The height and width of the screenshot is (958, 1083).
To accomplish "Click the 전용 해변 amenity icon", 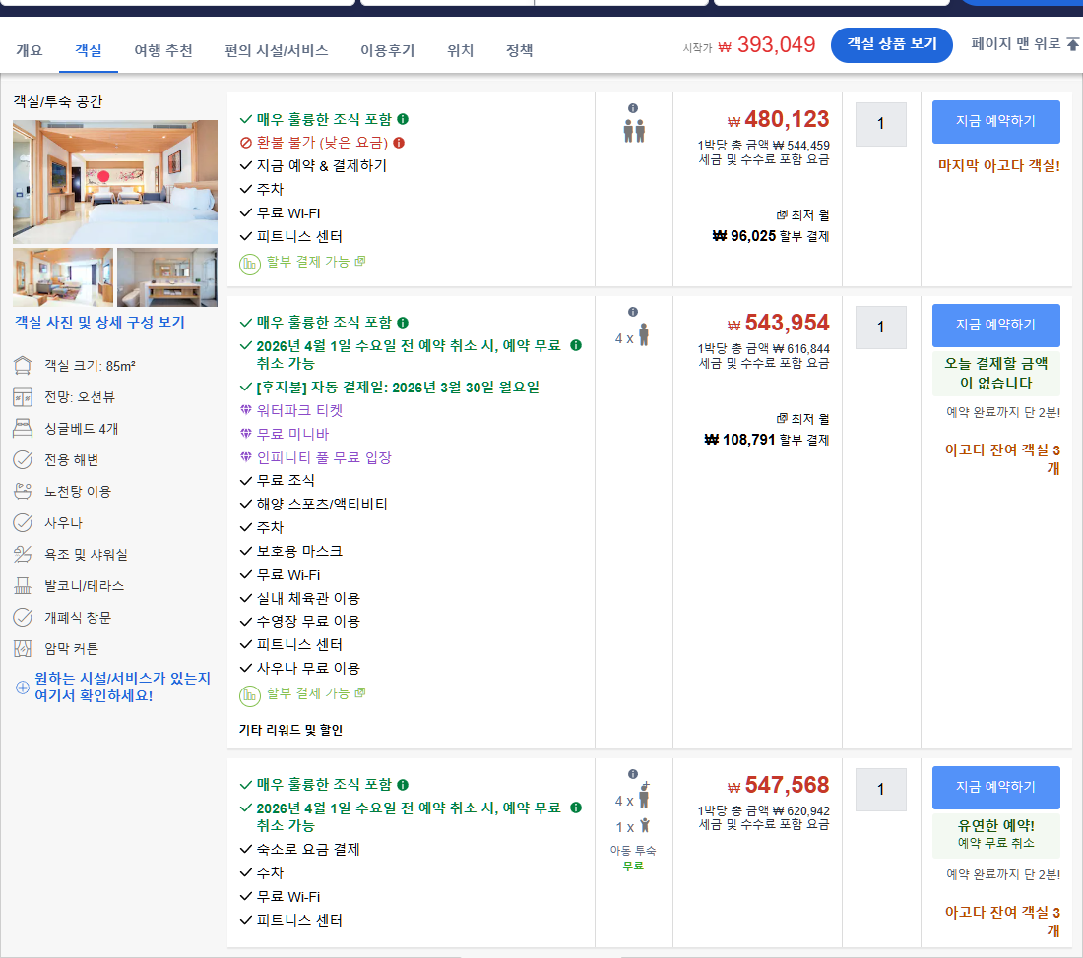I will (22, 461).
